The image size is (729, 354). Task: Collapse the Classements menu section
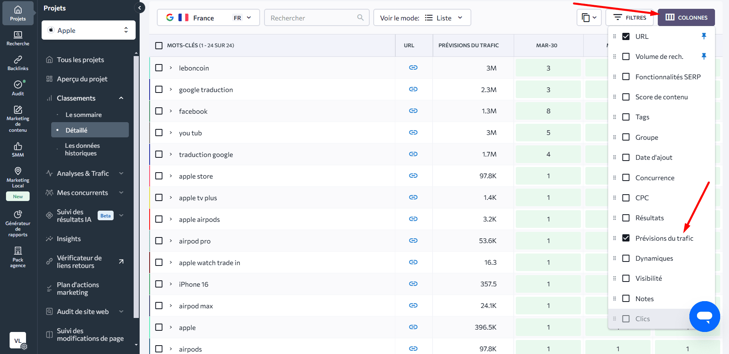pyautogui.click(x=121, y=98)
